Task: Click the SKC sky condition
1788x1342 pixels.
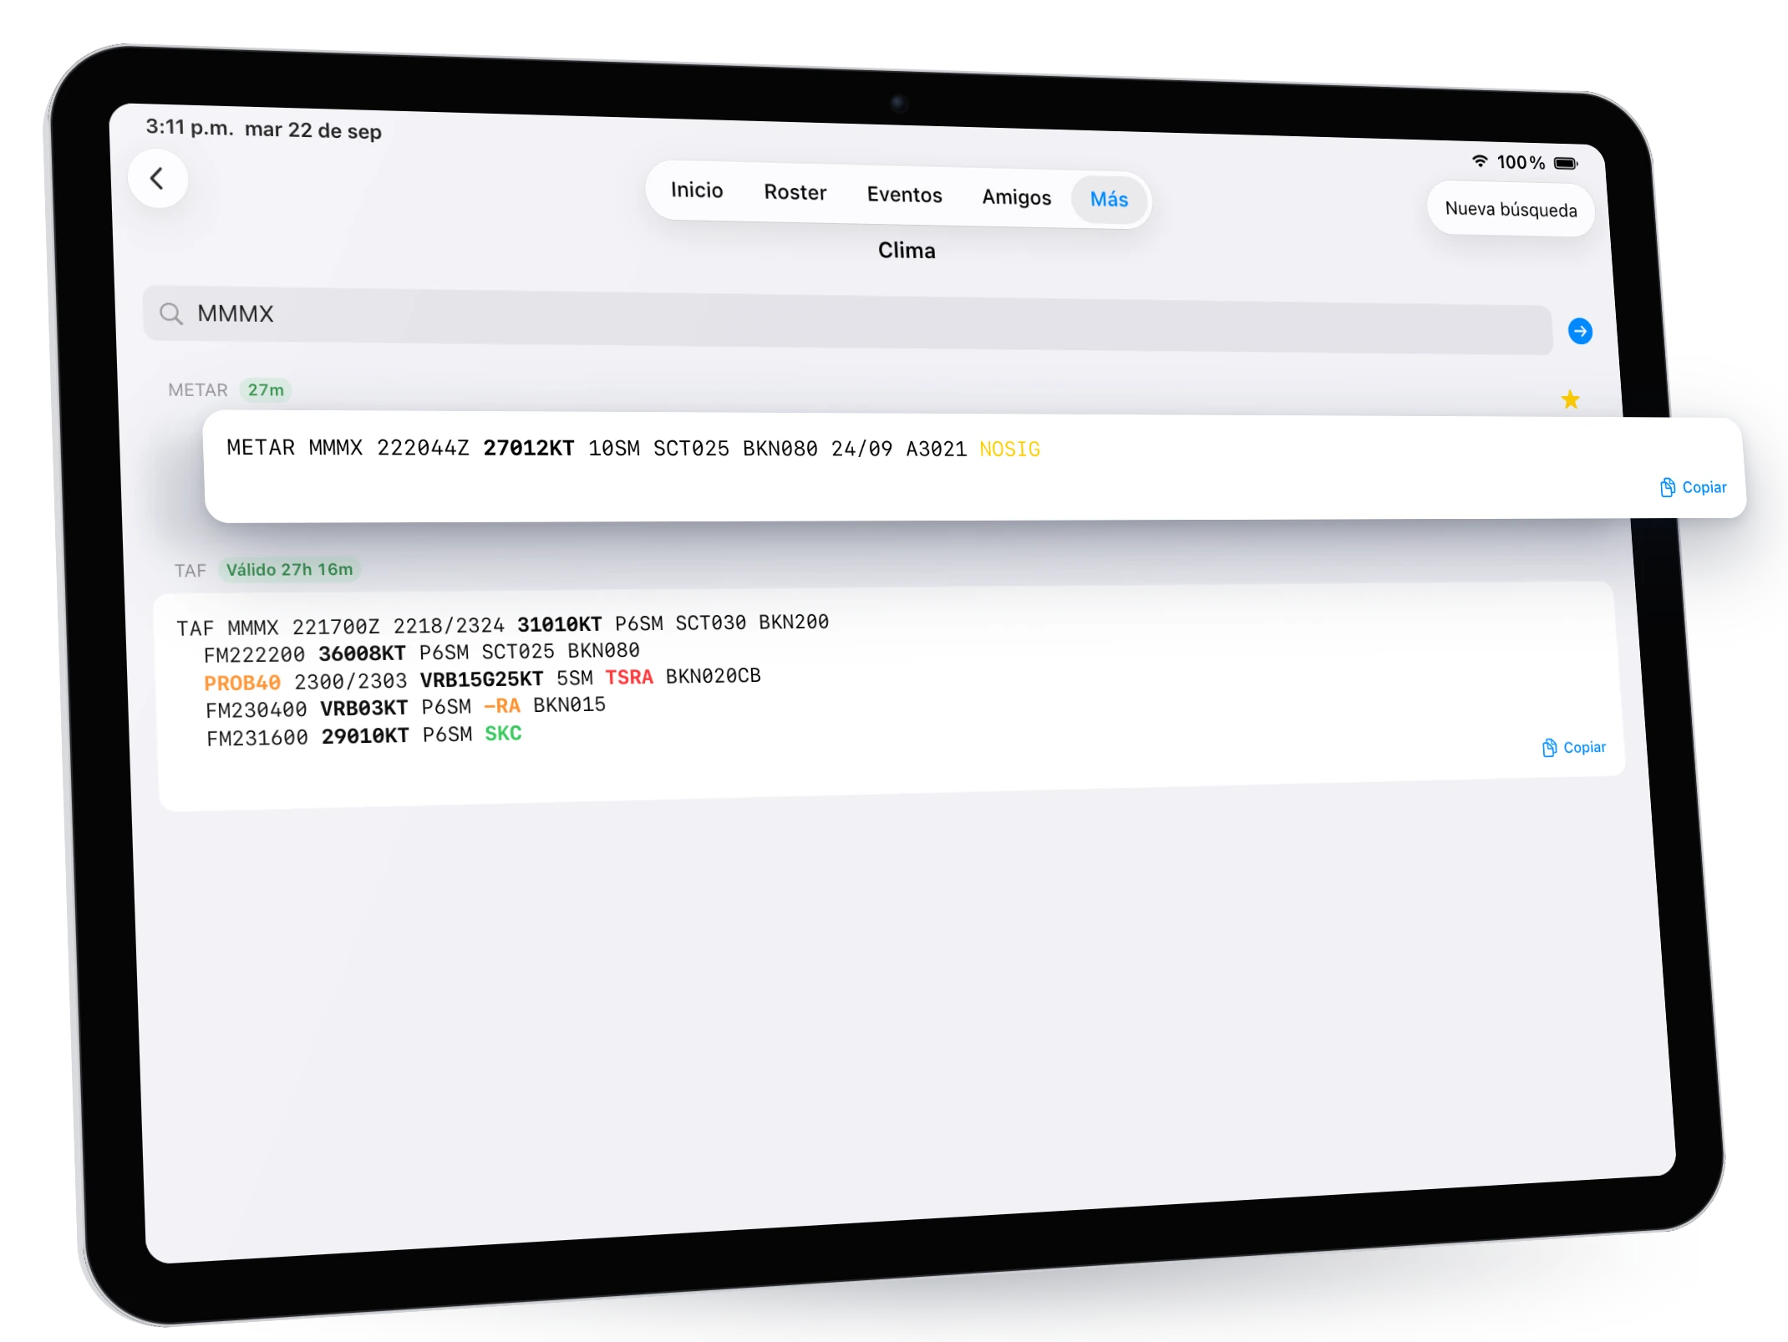Action: click(x=503, y=734)
